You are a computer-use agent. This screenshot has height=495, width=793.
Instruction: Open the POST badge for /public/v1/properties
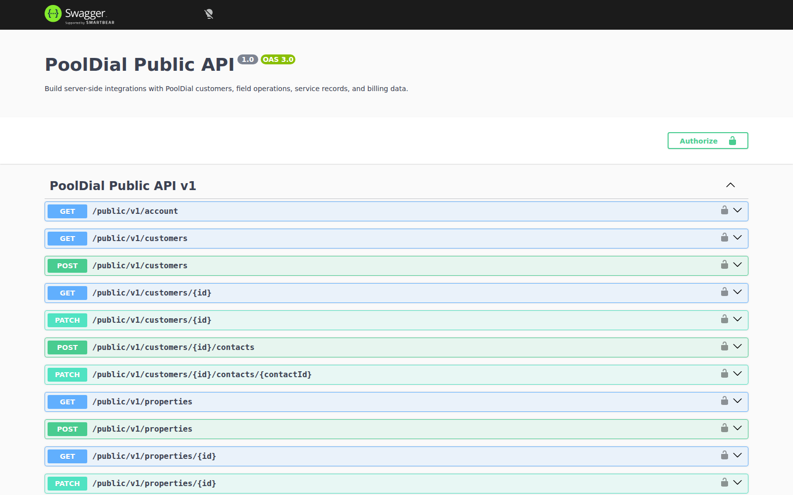click(x=67, y=429)
